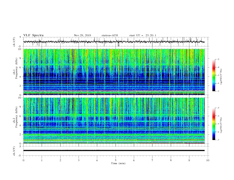Click the "9" tick on the time axis
The width and height of the screenshot is (234, 180).
click(189, 160)
